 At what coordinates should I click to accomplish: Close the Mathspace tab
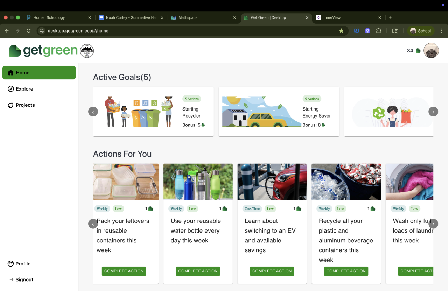[234, 17]
